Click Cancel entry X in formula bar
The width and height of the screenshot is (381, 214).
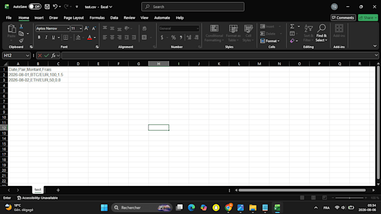40,55
